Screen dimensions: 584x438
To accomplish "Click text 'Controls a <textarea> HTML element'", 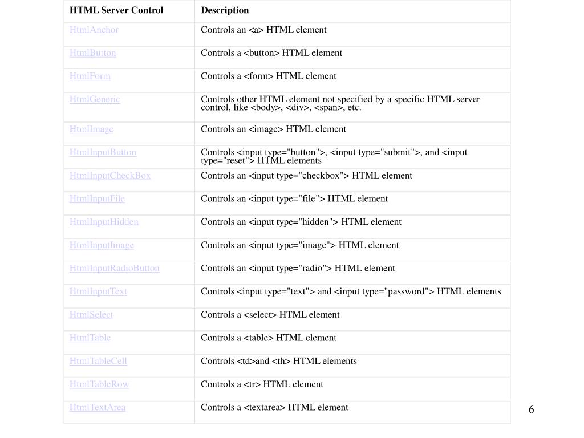I will (274, 407).
